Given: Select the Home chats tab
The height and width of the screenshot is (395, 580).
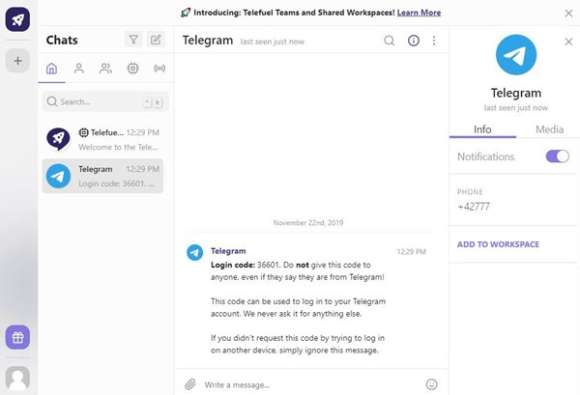Looking at the screenshot, I should click(52, 69).
